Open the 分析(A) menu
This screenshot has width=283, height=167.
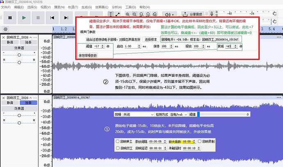click(x=117, y=7)
